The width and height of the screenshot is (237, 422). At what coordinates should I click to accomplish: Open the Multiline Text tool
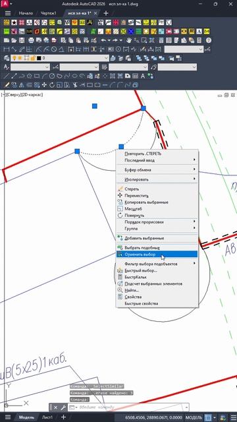144,76
